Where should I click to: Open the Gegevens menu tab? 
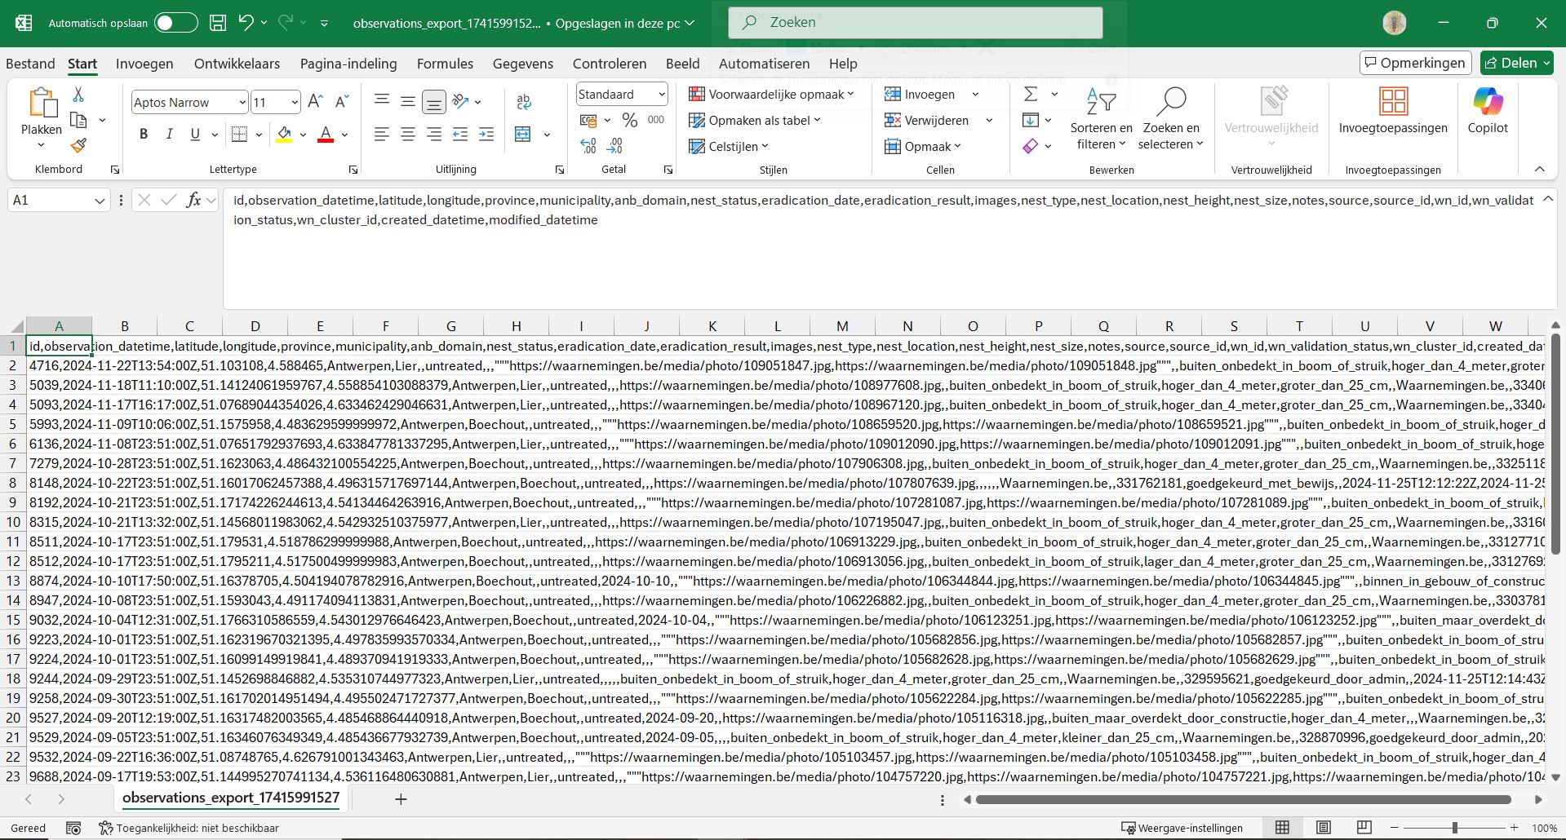[522, 63]
